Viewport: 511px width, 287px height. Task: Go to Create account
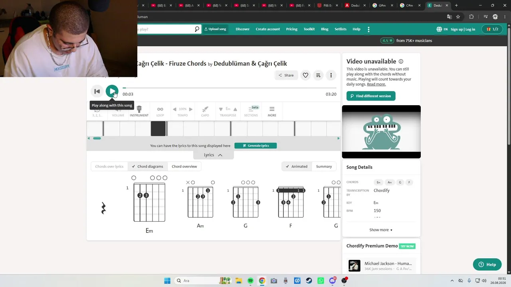267,29
